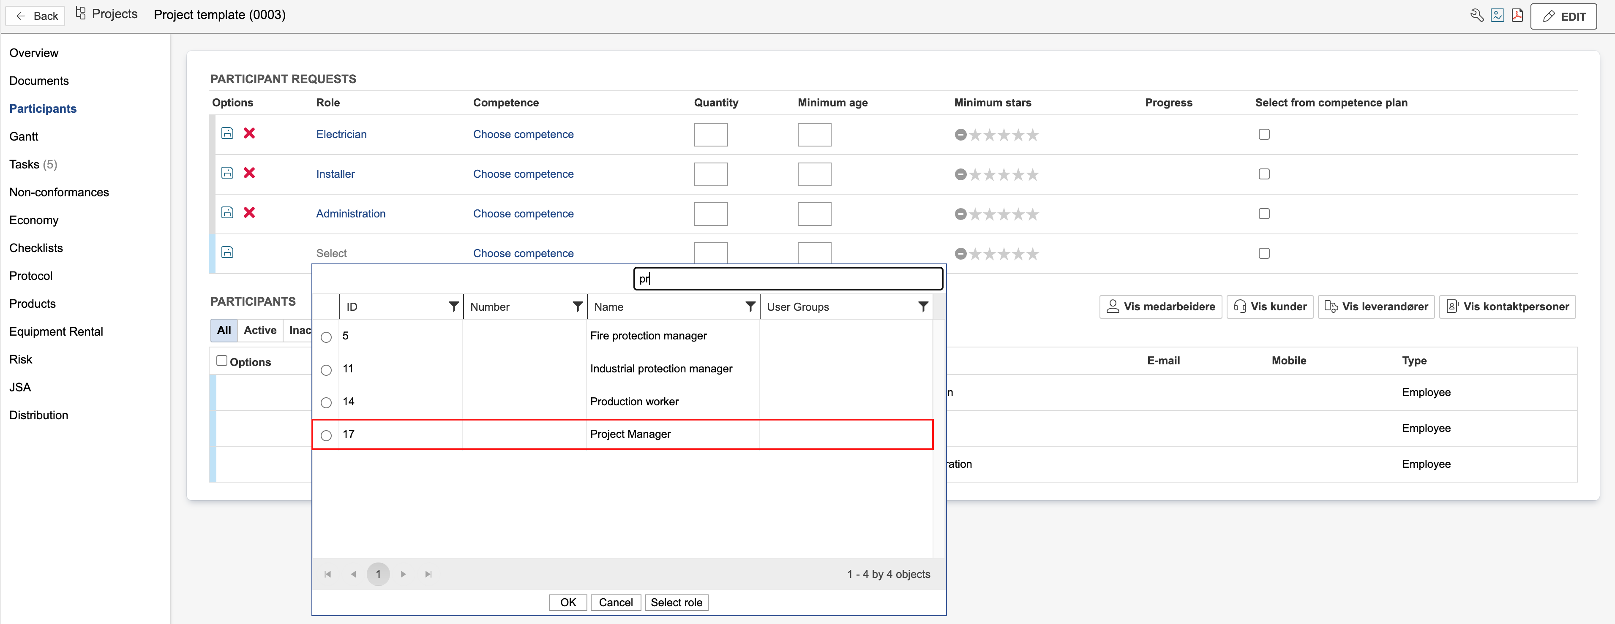The image size is (1615, 624).
Task: Select the Project Manager radio button
Action: (x=326, y=435)
